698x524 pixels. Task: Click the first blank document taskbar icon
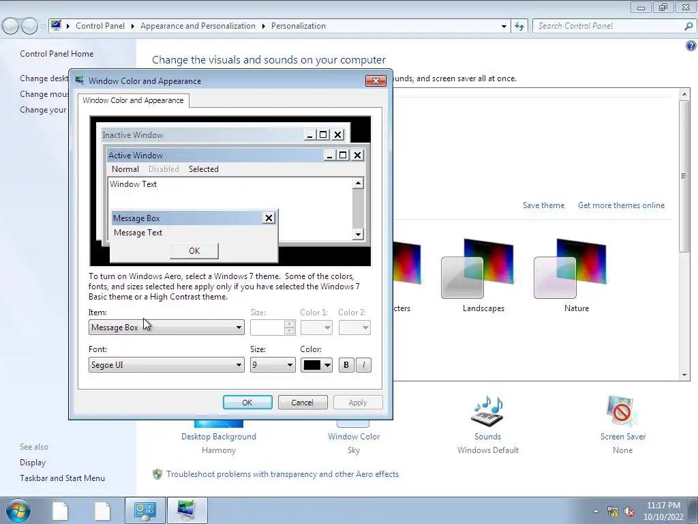60,510
